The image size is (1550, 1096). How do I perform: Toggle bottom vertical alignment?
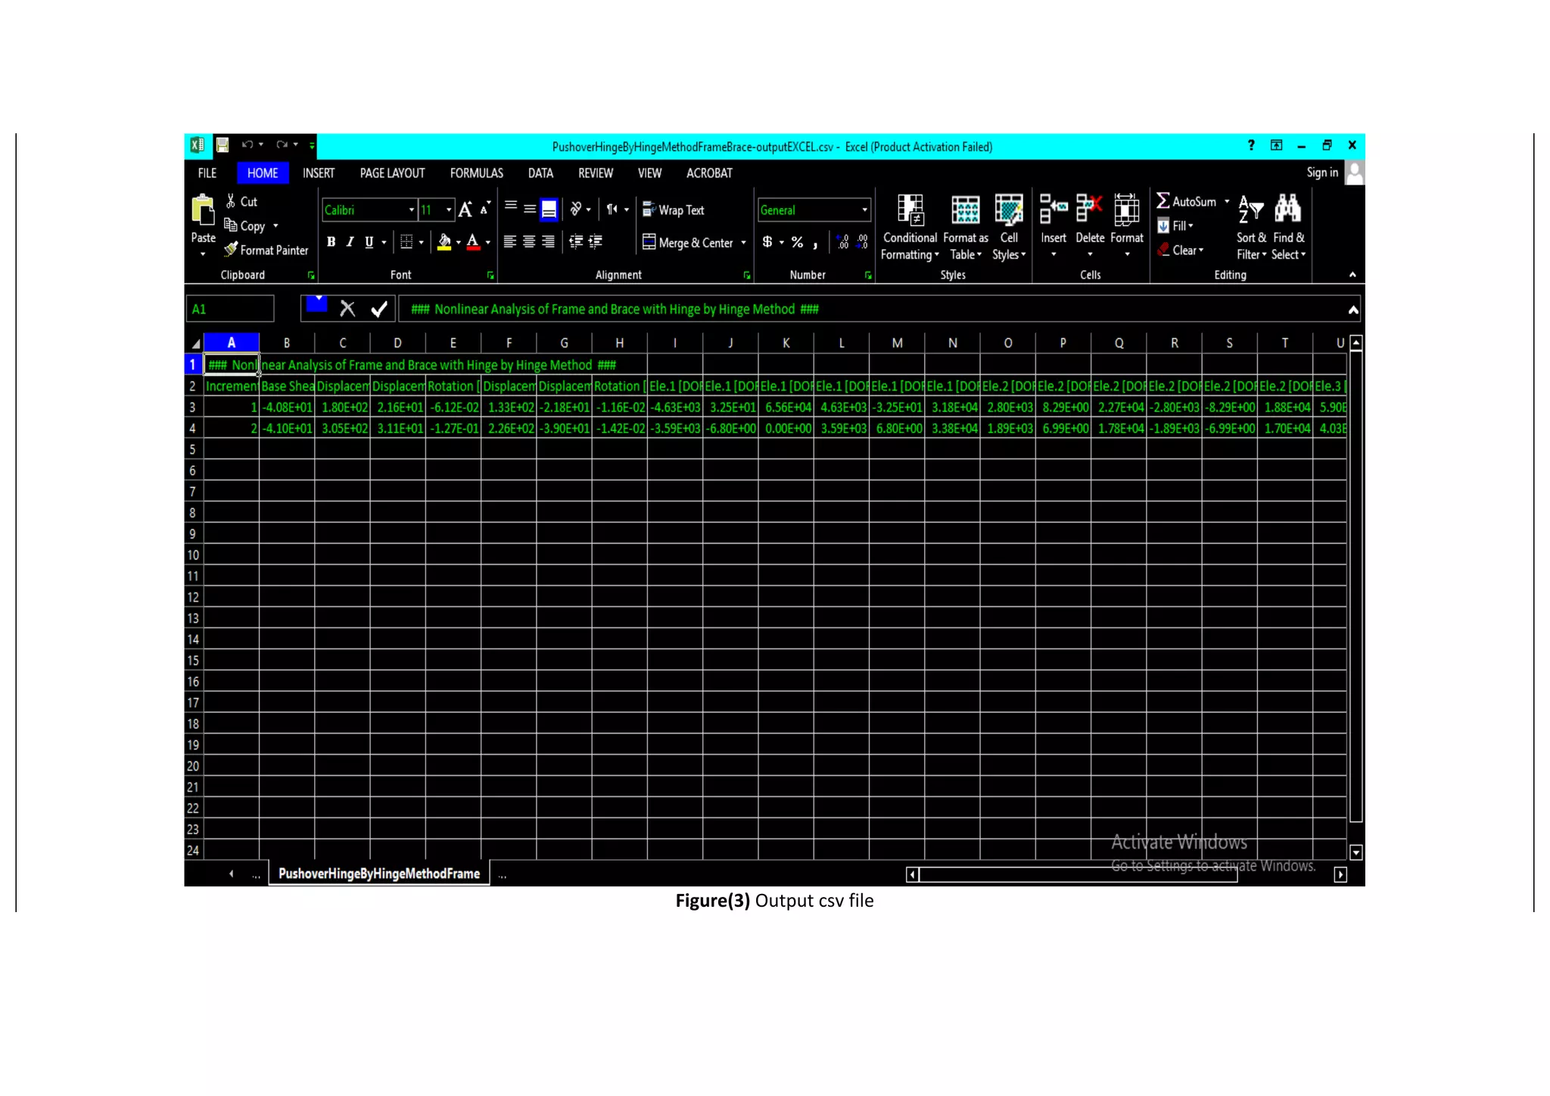pyautogui.click(x=549, y=209)
